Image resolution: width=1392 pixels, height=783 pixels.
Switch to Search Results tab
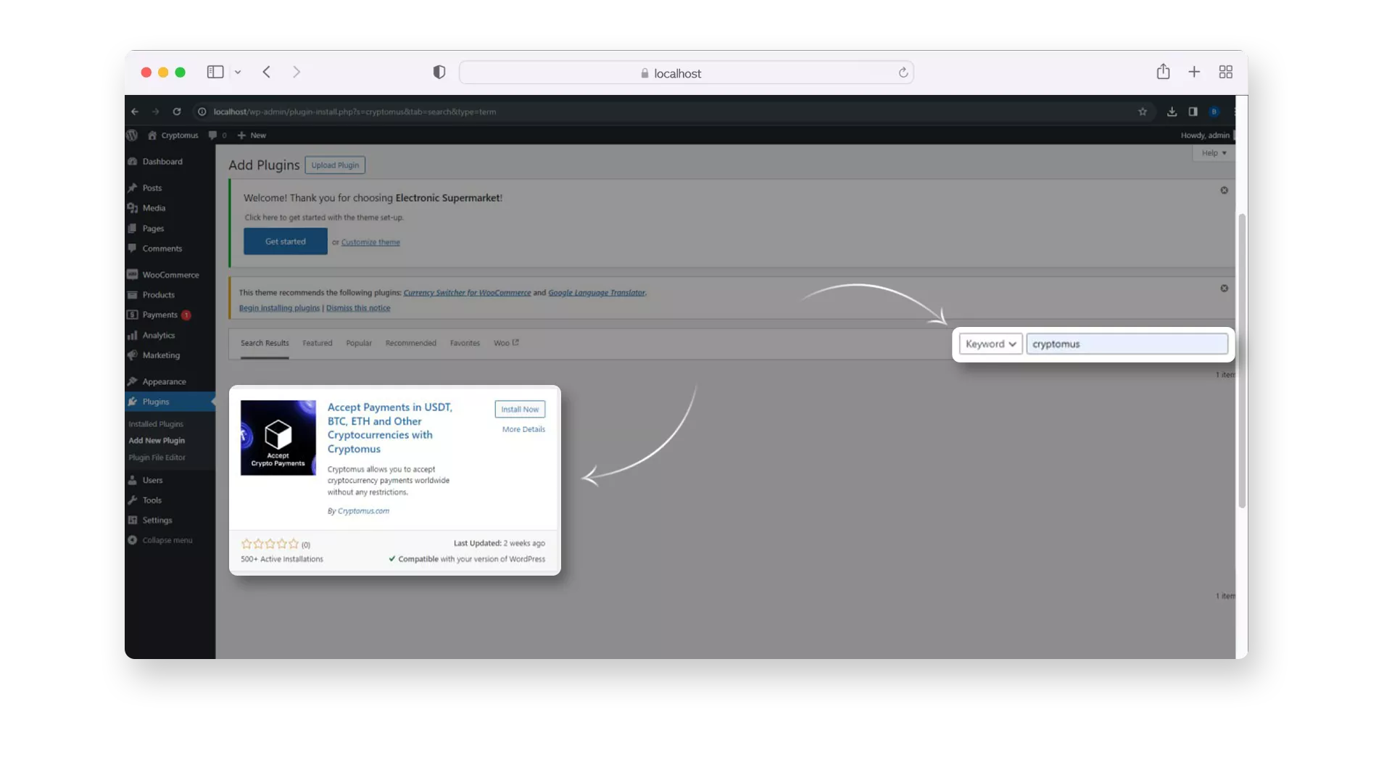pos(265,344)
